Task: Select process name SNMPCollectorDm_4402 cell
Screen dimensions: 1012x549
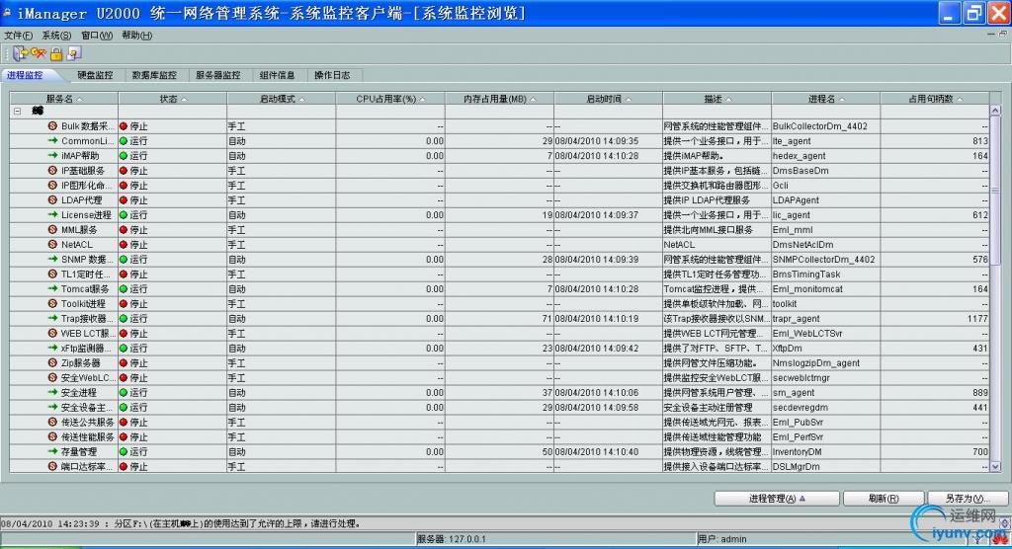Action: [x=825, y=260]
